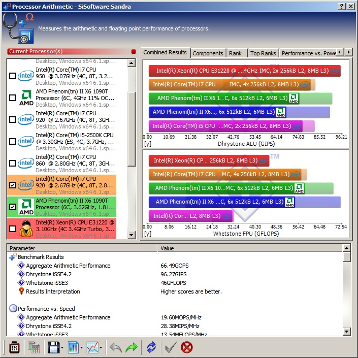The width and height of the screenshot is (358, 358).
Task: Select the '96.27GIPS' Dhrystone value
Action: click(174, 274)
